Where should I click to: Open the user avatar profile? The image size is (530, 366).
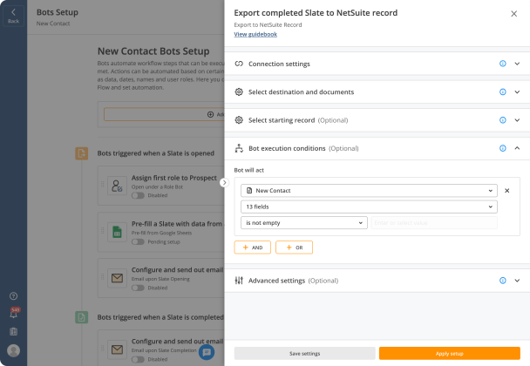pos(14,350)
